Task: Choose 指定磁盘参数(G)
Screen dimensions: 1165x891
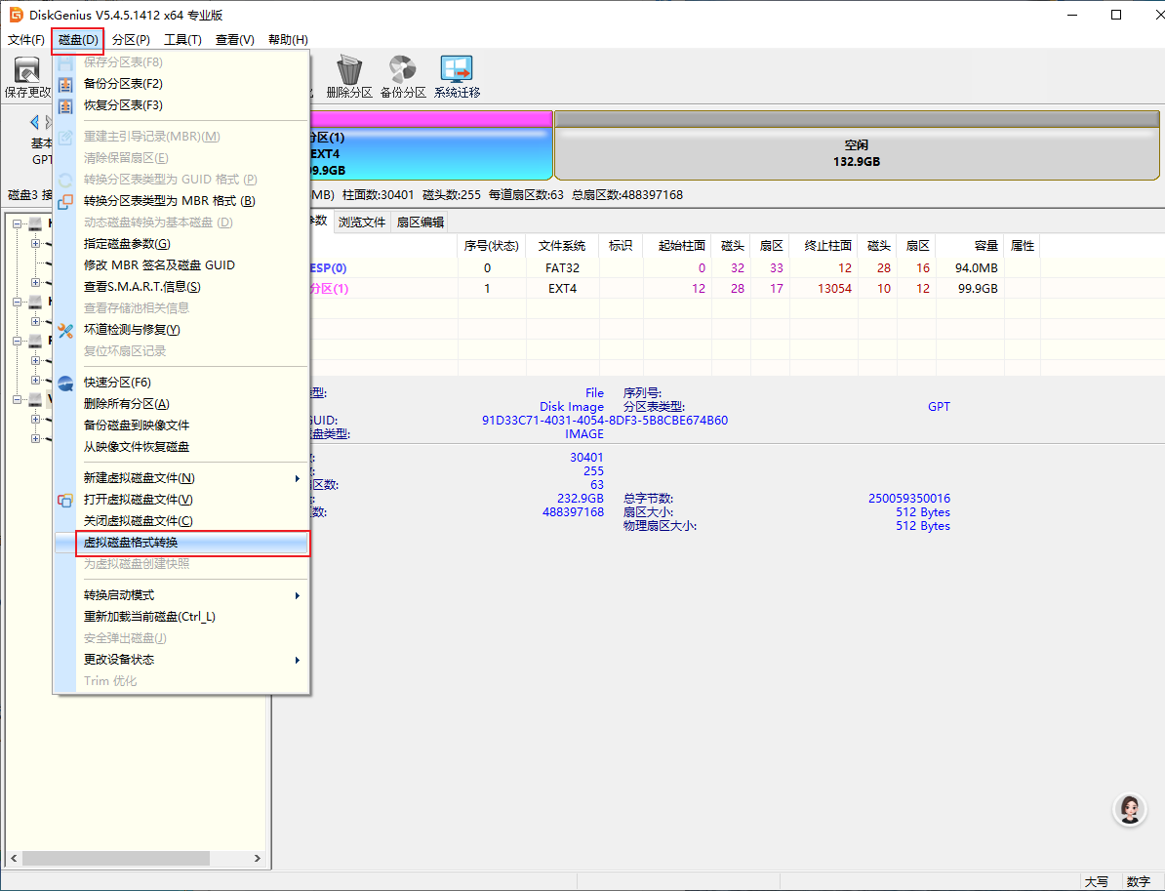Action: [x=182, y=244]
